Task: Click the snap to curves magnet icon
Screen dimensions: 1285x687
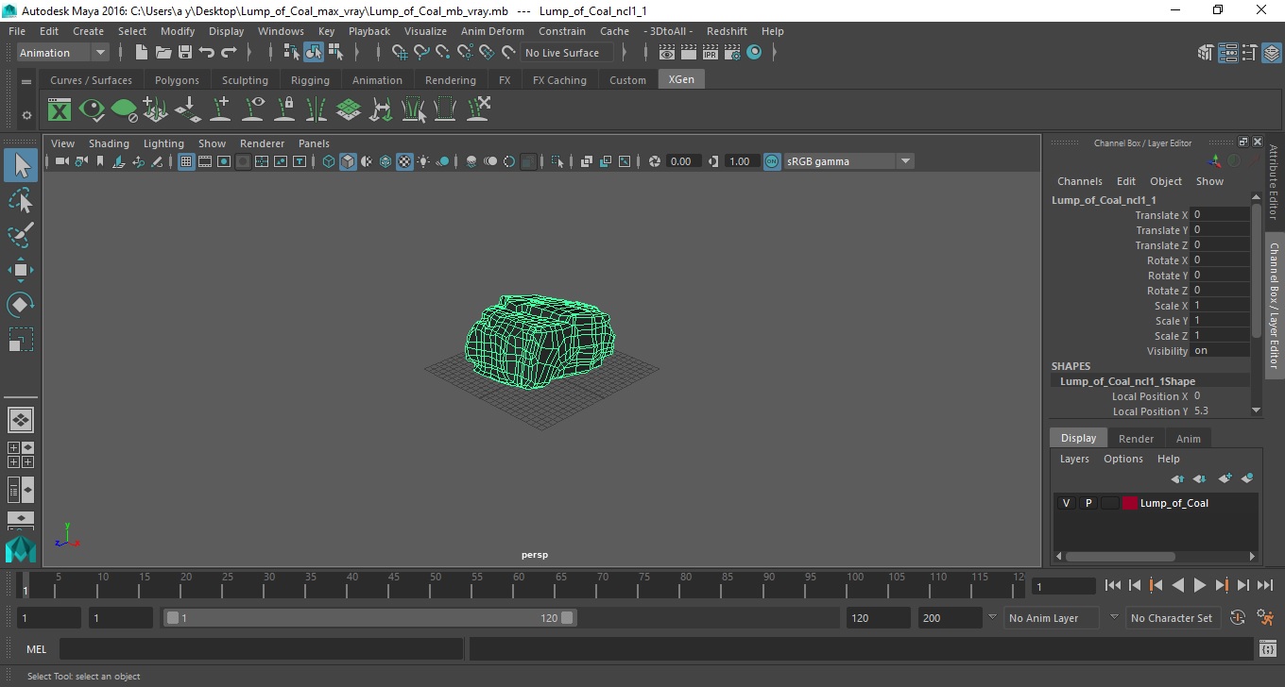Action: 421,53
